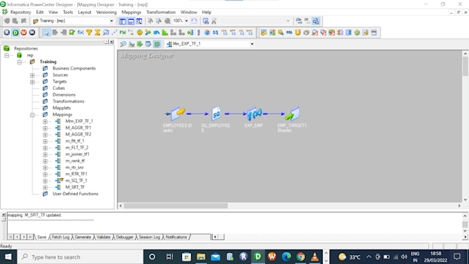Toggle the Navigator window view button
This screenshot has width=469, height=264.
point(122,21)
